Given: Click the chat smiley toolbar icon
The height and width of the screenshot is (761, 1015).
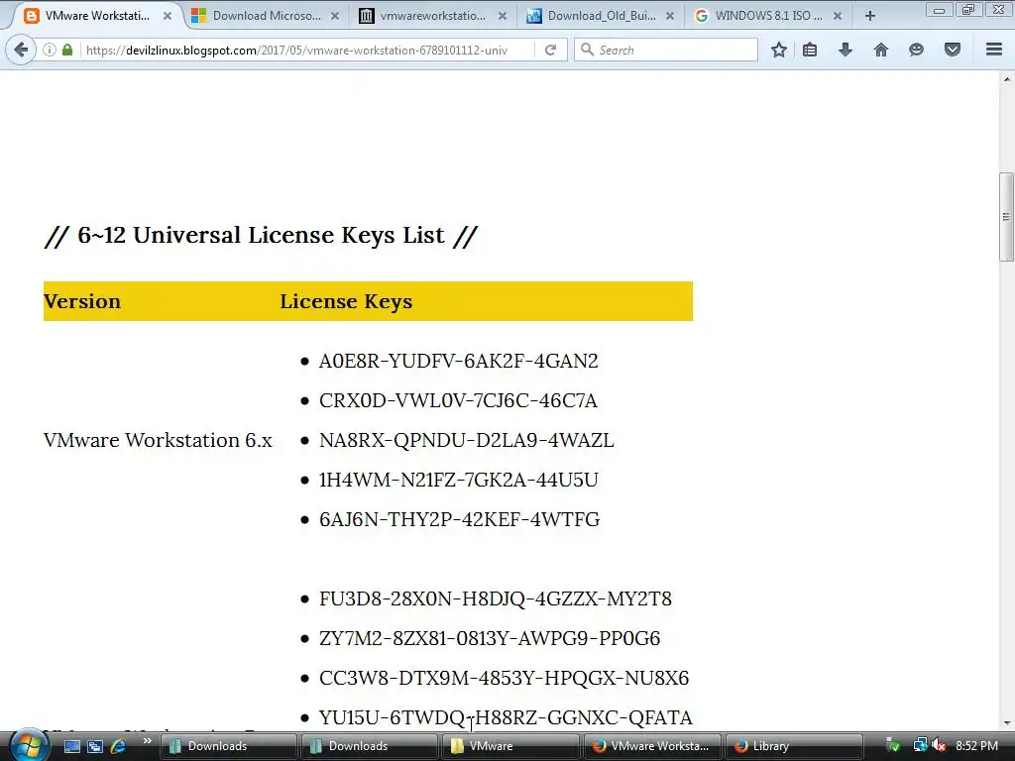Looking at the screenshot, I should pos(916,50).
